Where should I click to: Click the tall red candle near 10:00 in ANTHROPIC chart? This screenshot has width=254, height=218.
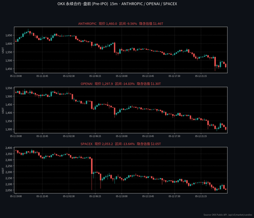115,48
